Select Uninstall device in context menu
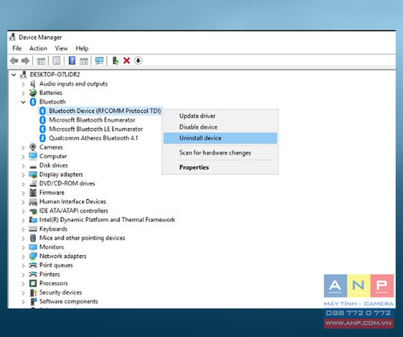Viewport: 403px width, 337px height. point(221,138)
